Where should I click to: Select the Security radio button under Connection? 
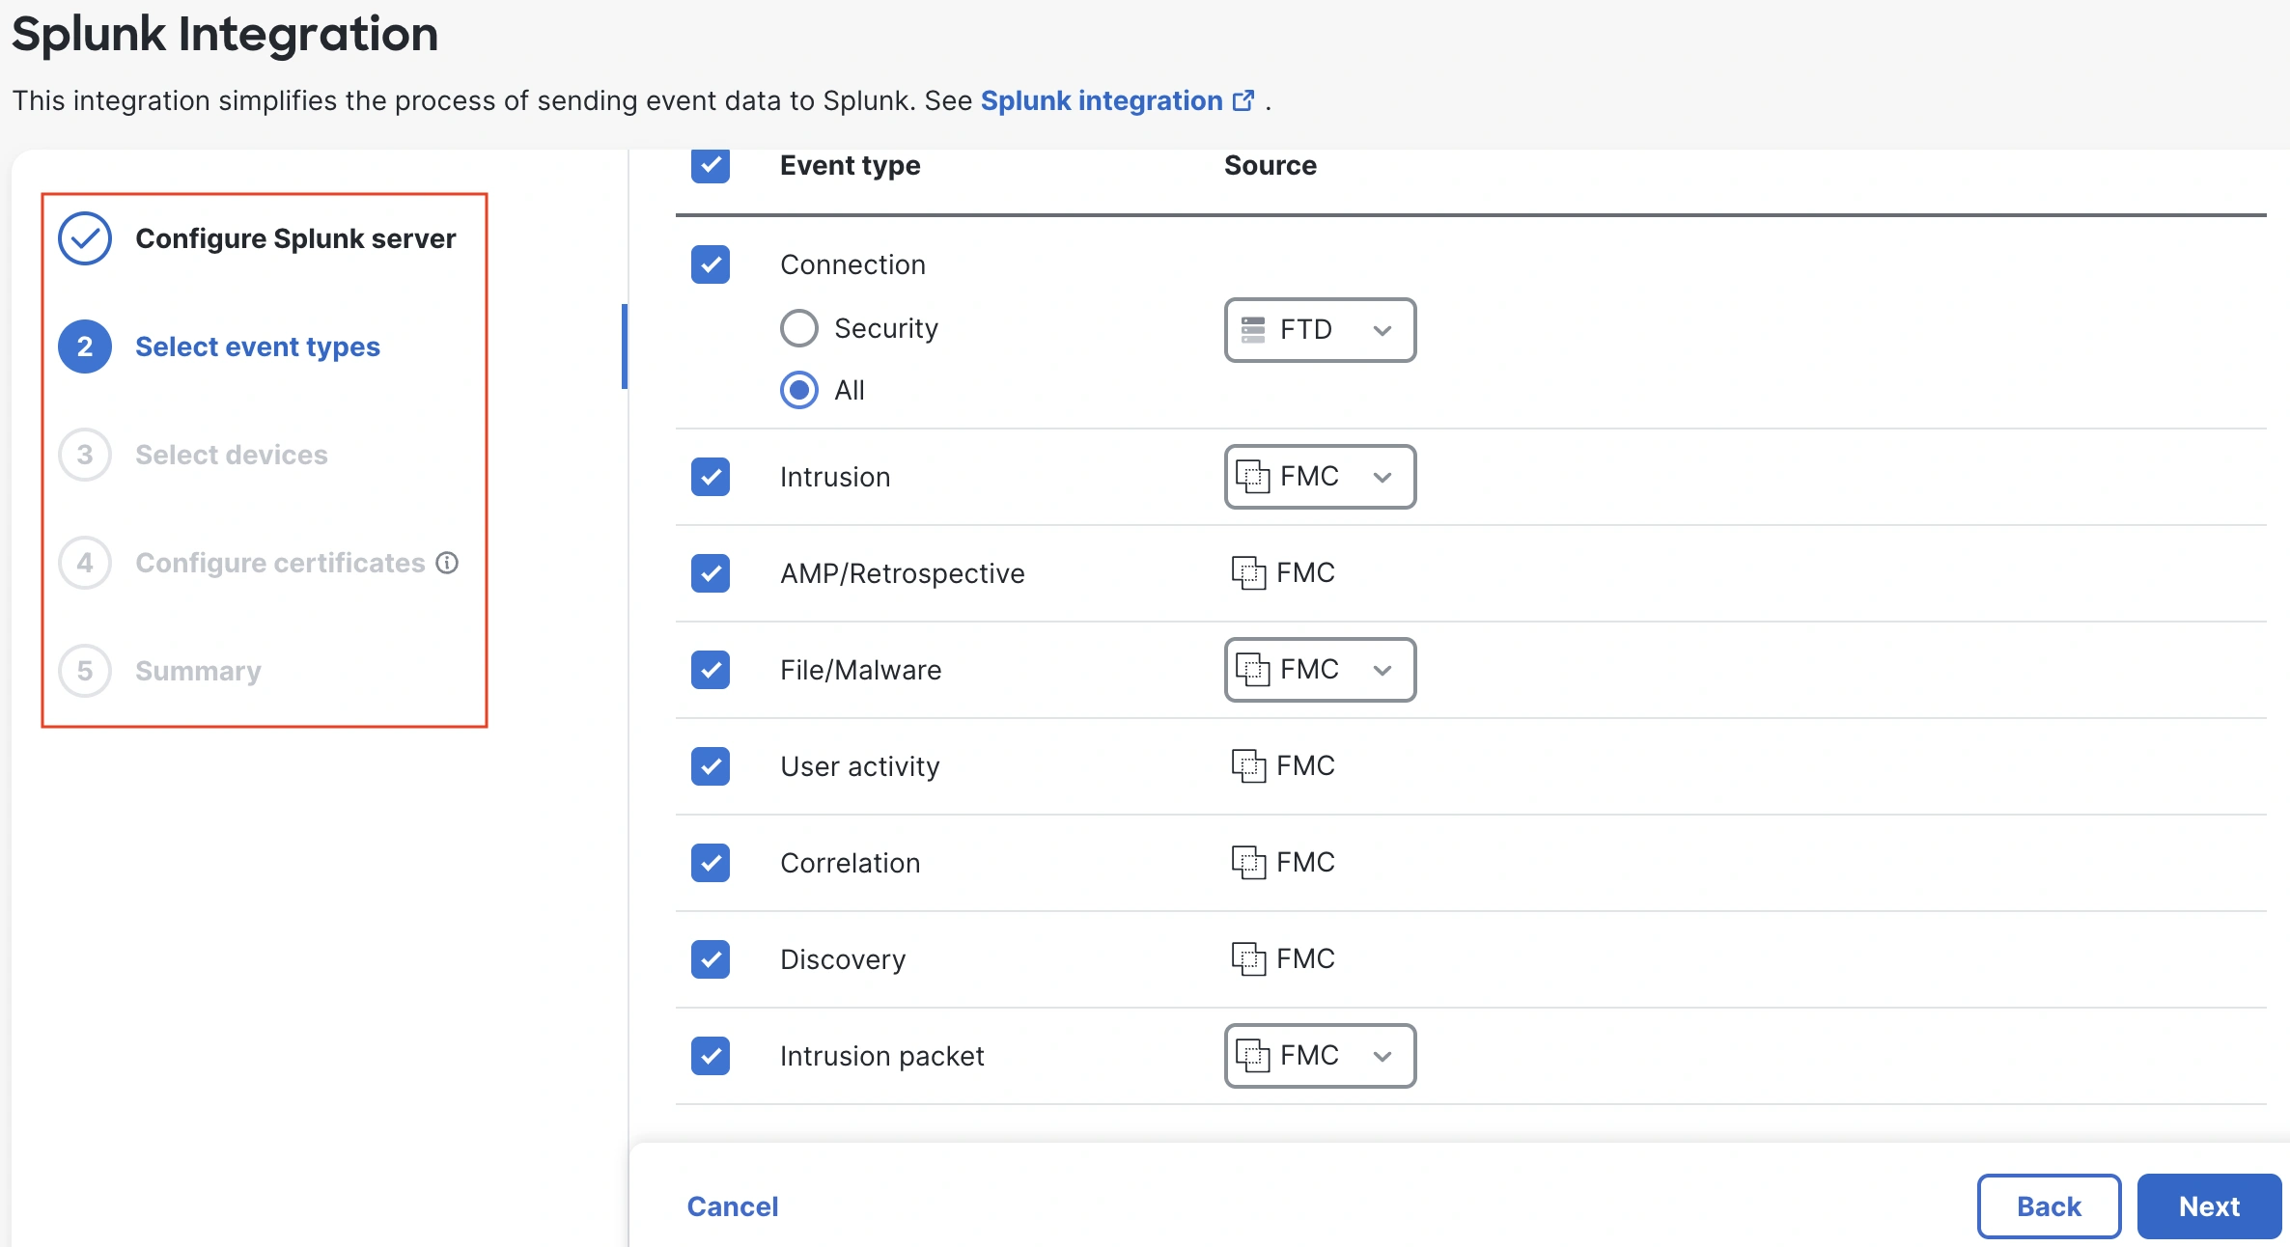coord(799,328)
